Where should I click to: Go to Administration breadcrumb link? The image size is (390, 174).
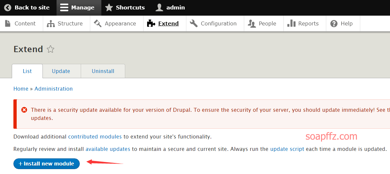coord(54,89)
